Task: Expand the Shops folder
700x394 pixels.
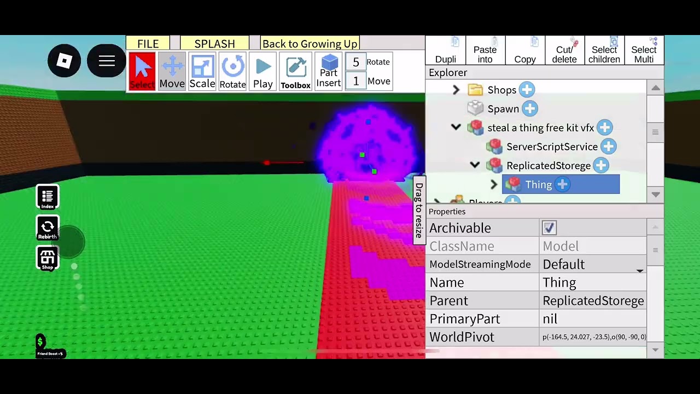Action: 456,90
